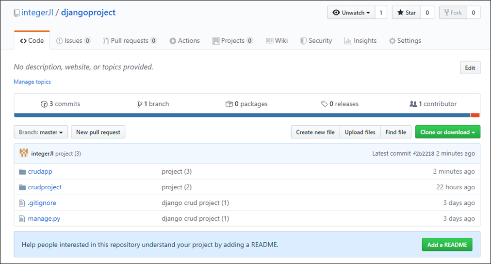Click the blue language bar segment
The width and height of the screenshot is (491, 264).
click(x=242, y=115)
